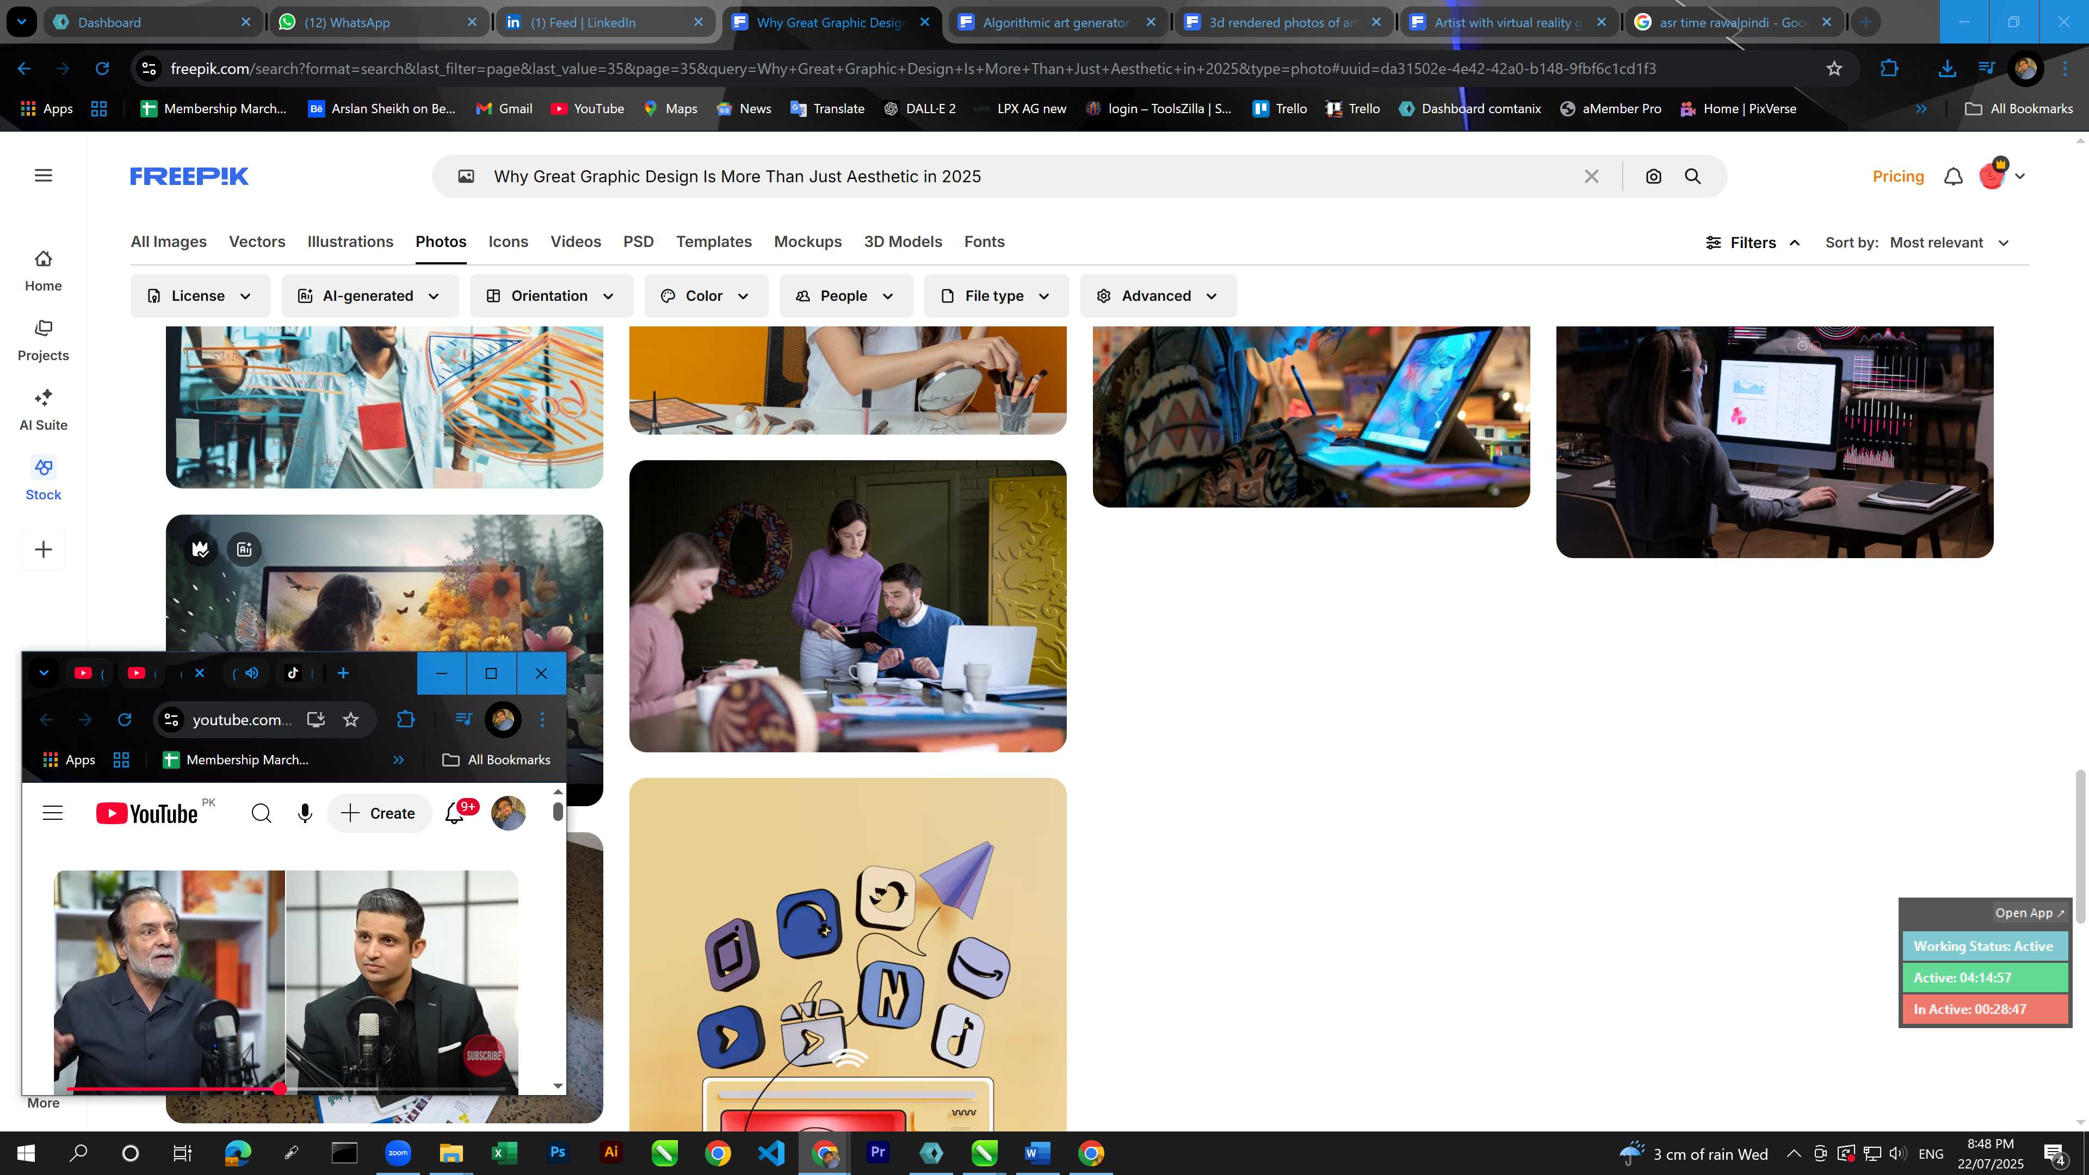2089x1175 pixels.
Task: Open AI Suite in Freepik sidebar
Action: [43, 410]
